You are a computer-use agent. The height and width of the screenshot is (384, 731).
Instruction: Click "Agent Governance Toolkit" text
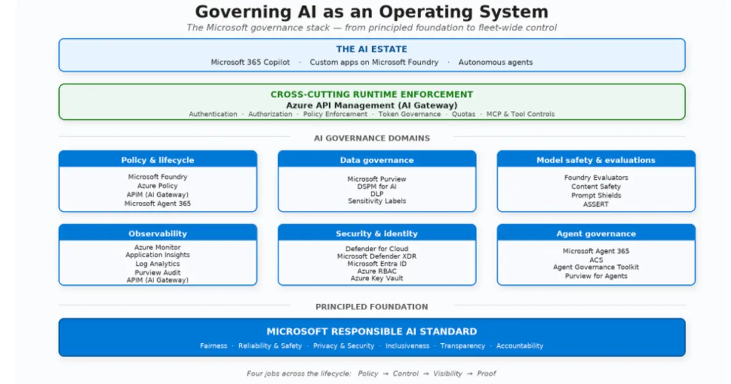click(x=596, y=267)
